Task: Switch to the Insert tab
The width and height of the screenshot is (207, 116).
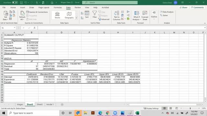Action: [22, 7]
